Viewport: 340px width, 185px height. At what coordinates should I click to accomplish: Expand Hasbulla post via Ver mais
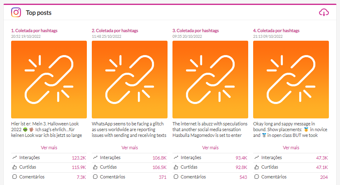coord(210,148)
